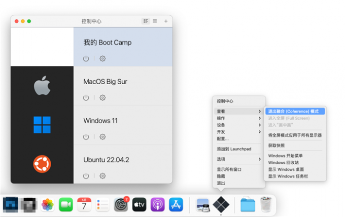This screenshot has height=217, width=345.
Task: Open Apple TV app from the Dock
Action: [x=140, y=204]
